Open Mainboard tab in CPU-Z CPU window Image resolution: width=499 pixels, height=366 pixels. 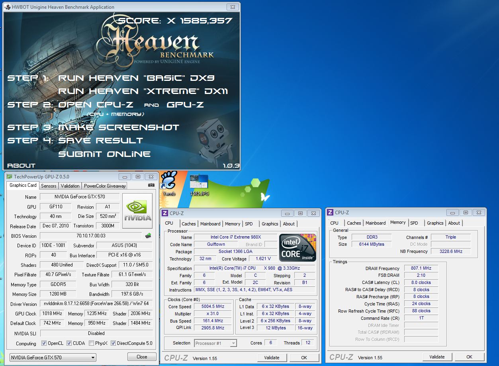[x=210, y=224]
